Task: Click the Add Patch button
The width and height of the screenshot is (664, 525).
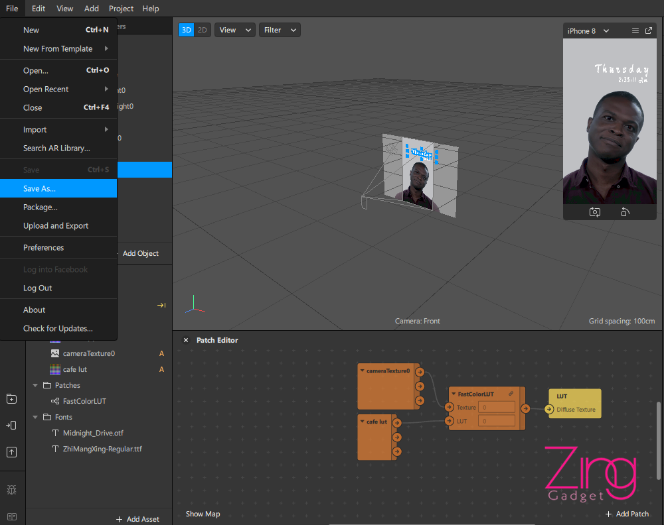Action: (627, 514)
